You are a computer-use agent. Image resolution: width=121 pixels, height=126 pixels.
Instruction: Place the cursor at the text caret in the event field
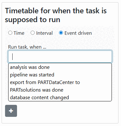[x=12, y=57]
